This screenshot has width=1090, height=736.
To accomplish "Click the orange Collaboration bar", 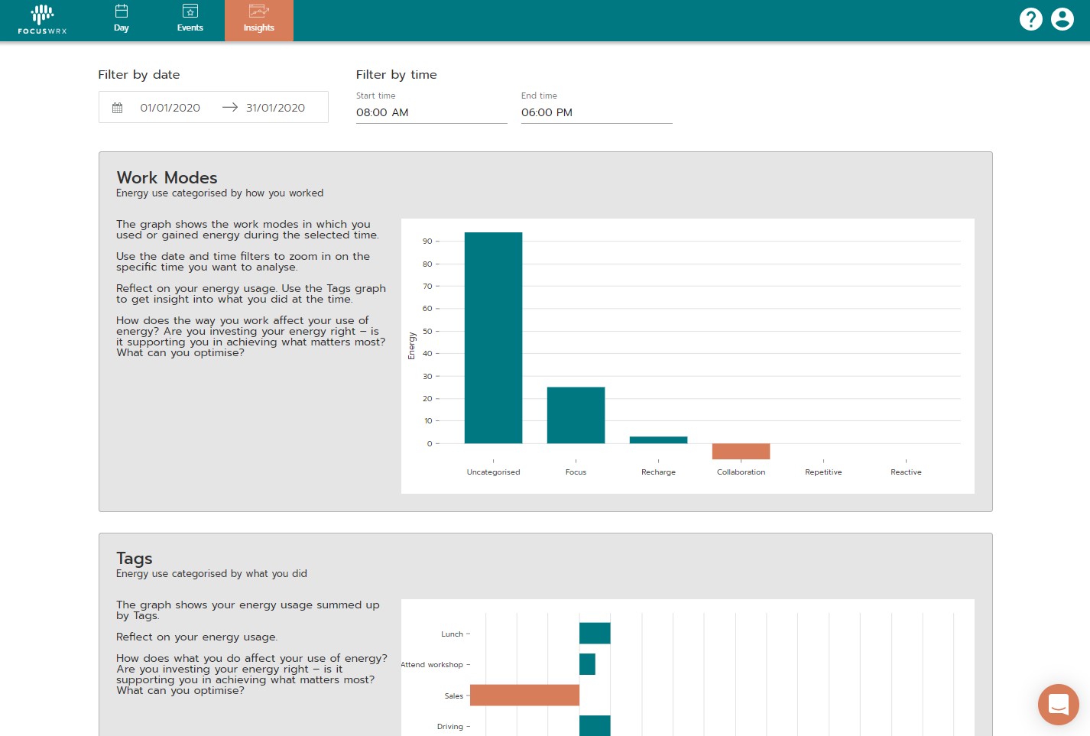I will tap(741, 451).
